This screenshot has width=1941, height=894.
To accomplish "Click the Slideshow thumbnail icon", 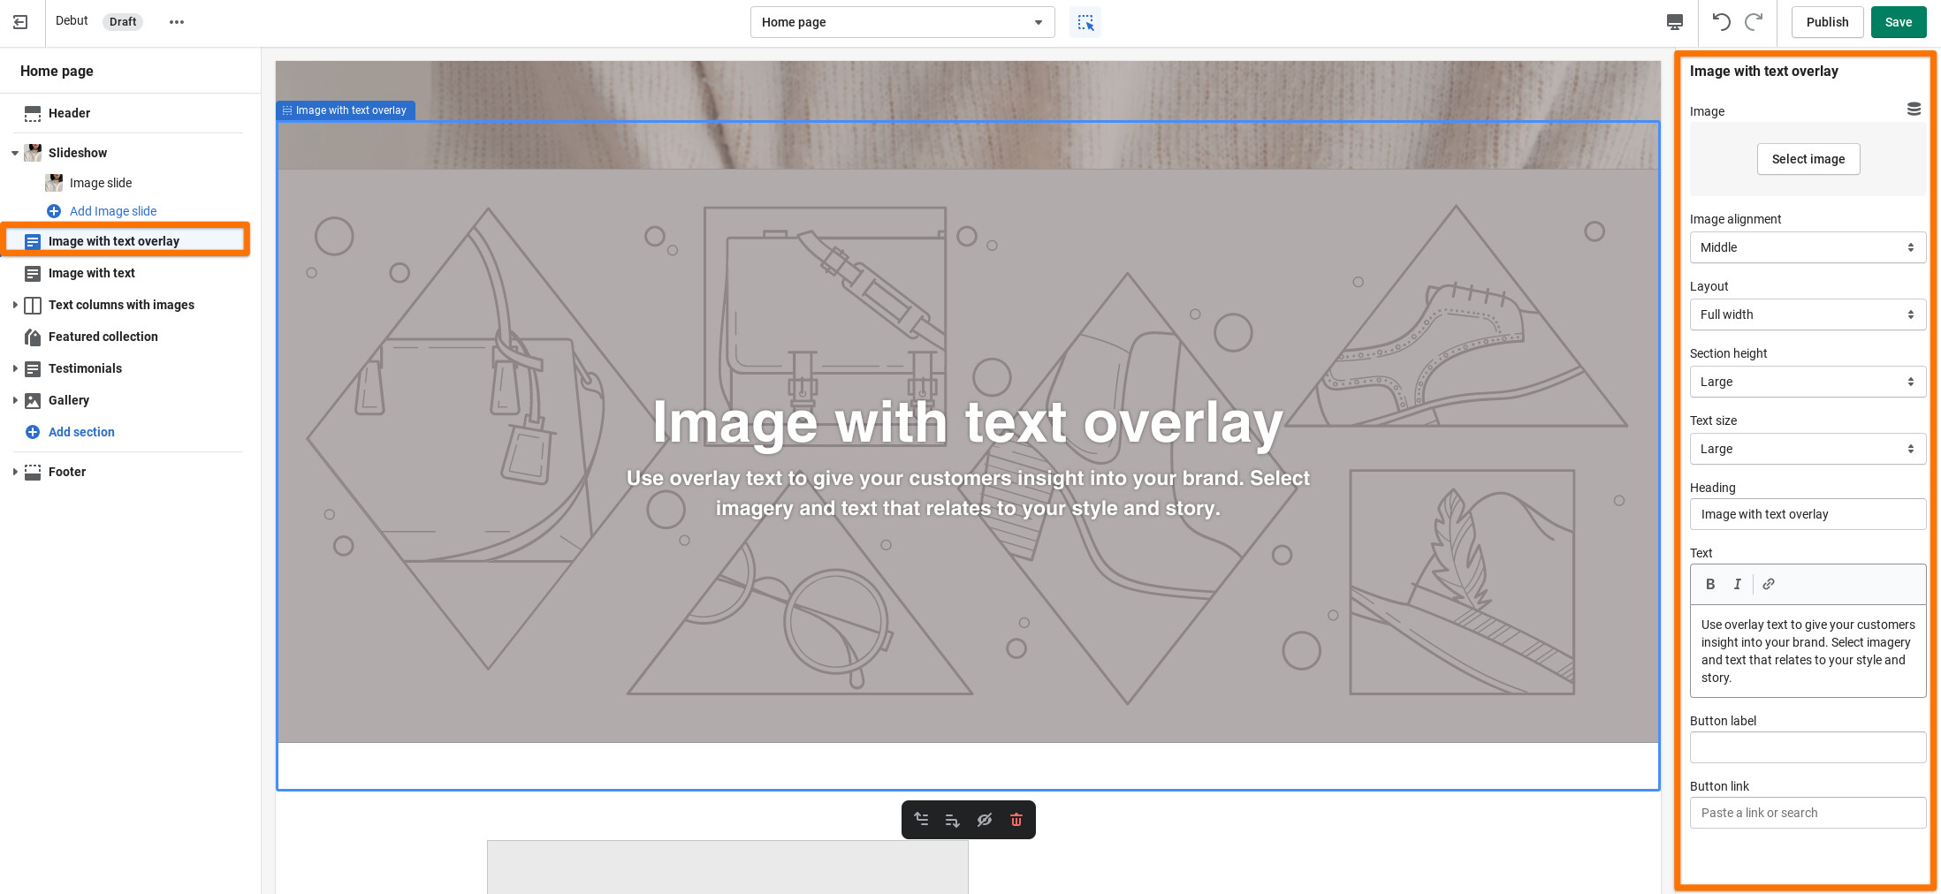I will pyautogui.click(x=33, y=153).
